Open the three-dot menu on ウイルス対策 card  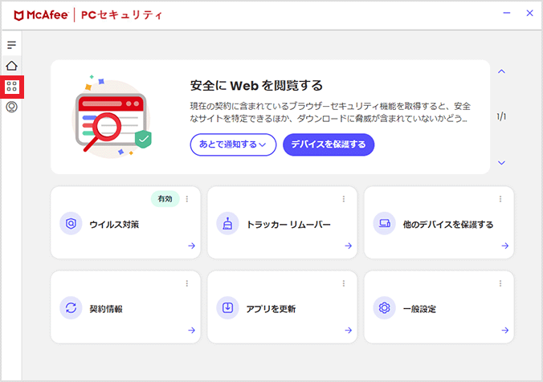(x=187, y=199)
